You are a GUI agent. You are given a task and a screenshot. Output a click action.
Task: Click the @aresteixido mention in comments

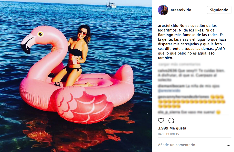click(x=169, y=91)
